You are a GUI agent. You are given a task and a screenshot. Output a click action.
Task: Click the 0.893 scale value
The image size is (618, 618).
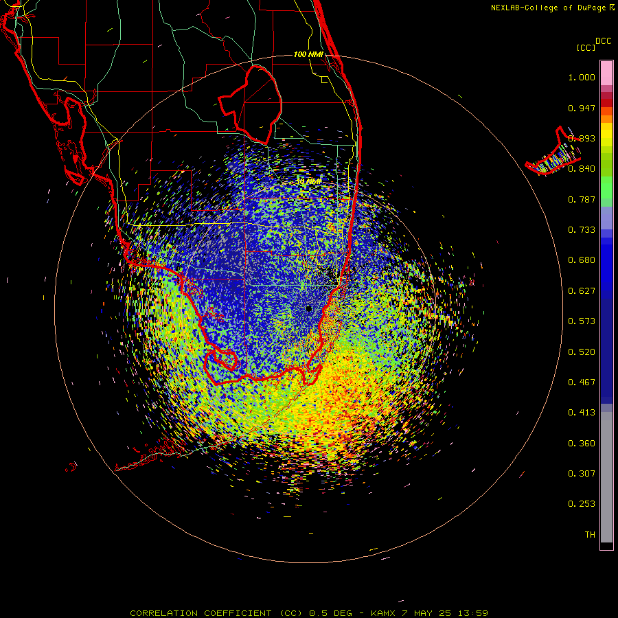582,138
